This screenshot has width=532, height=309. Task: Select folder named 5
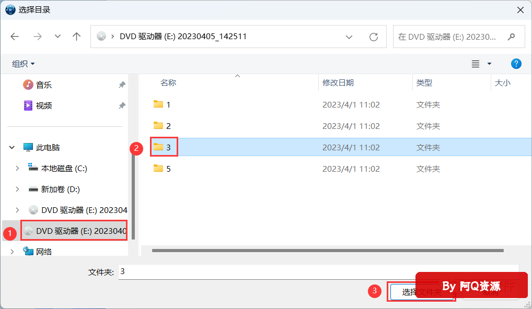pyautogui.click(x=168, y=169)
